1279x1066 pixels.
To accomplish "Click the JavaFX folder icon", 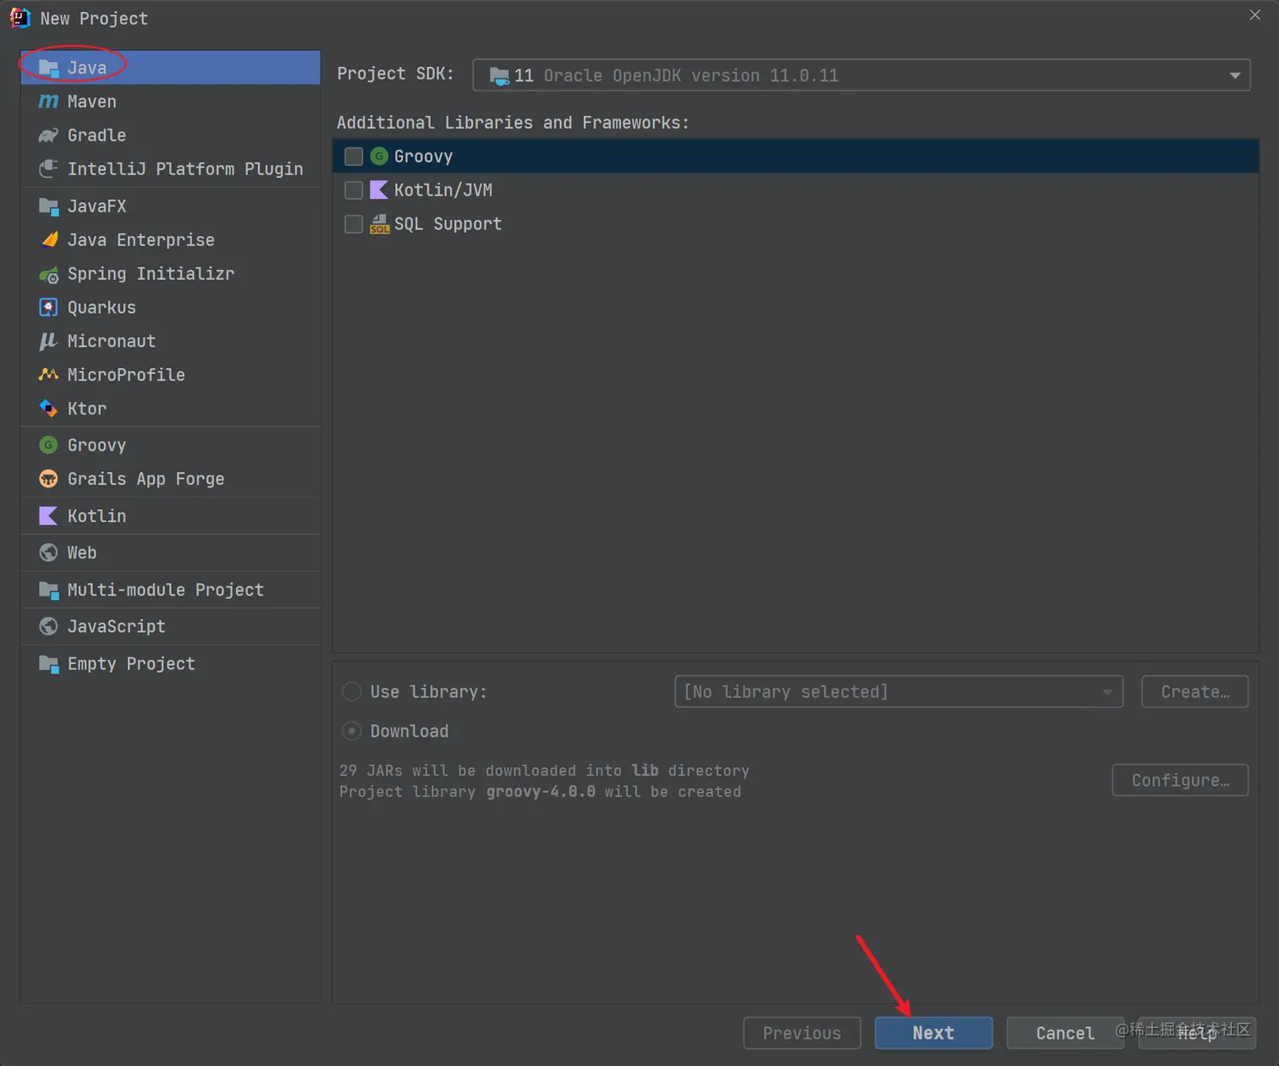I will [x=48, y=206].
